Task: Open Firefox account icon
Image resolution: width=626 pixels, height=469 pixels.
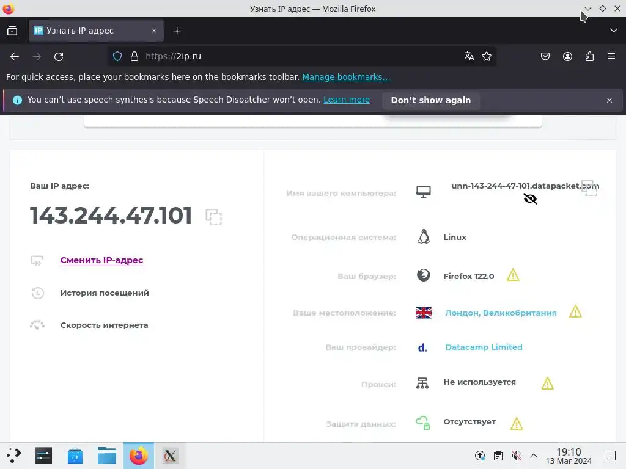Action: click(567, 56)
